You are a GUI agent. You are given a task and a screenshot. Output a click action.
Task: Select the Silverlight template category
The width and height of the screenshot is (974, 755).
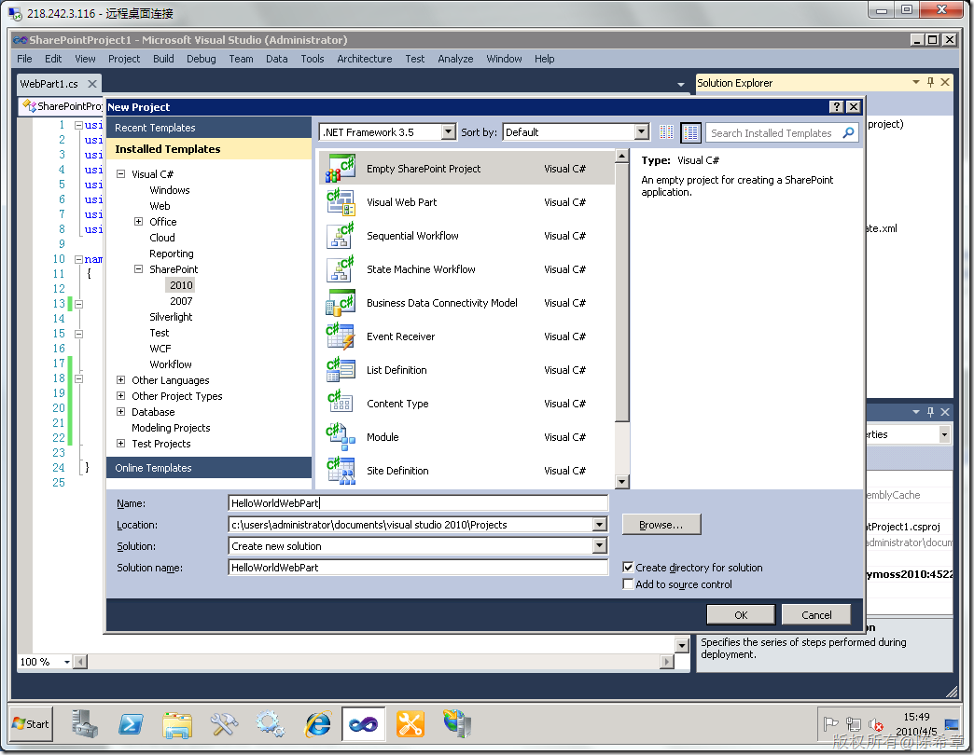[171, 316]
